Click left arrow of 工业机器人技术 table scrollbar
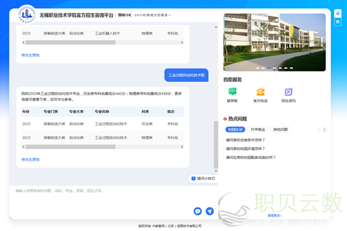This screenshot has height=231, width=347. pos(23,42)
